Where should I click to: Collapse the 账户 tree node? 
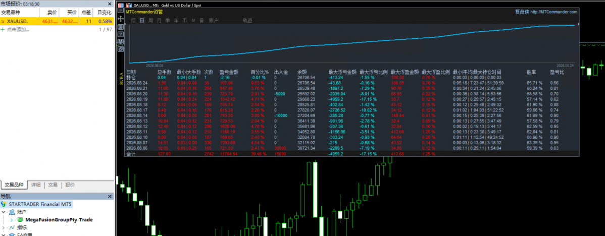coord(4,212)
